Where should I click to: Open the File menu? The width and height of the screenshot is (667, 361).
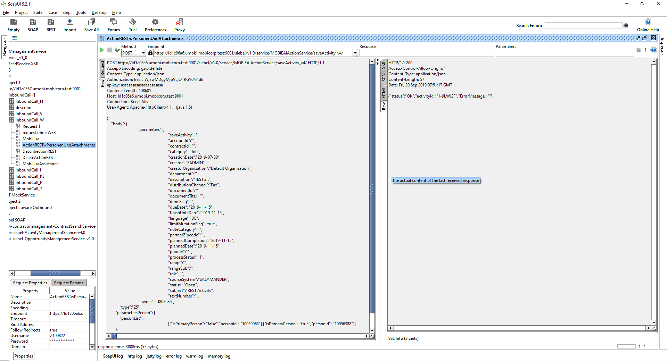pos(6,12)
